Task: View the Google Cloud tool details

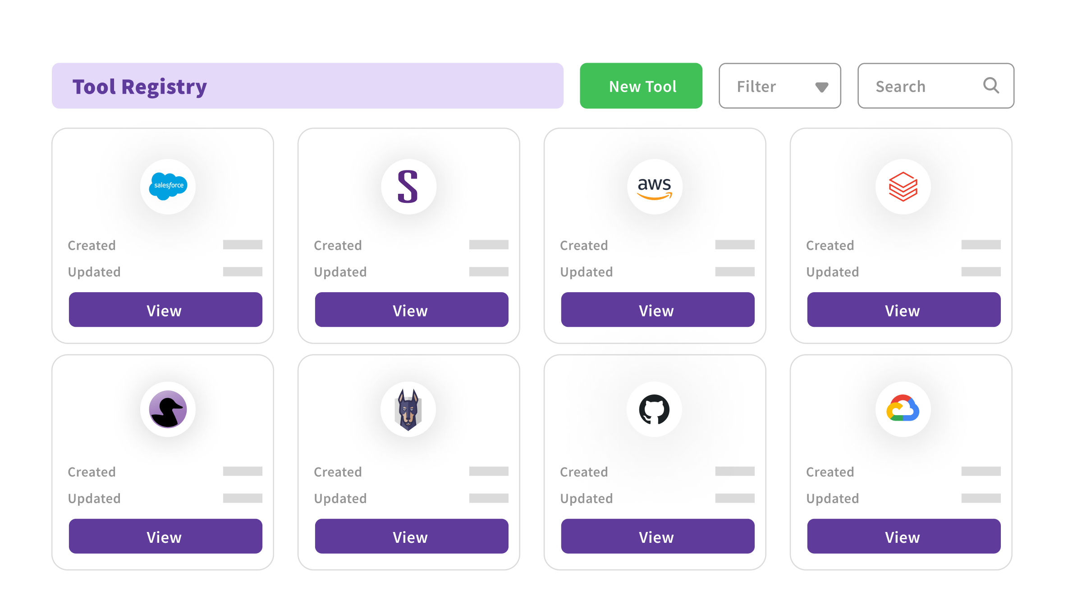Action: 903,536
